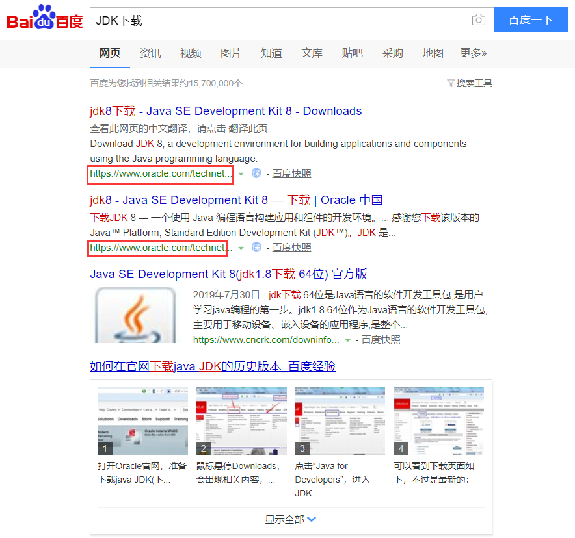
Task: Click step 2 Downloads hover thumbnail
Action: (x=241, y=421)
